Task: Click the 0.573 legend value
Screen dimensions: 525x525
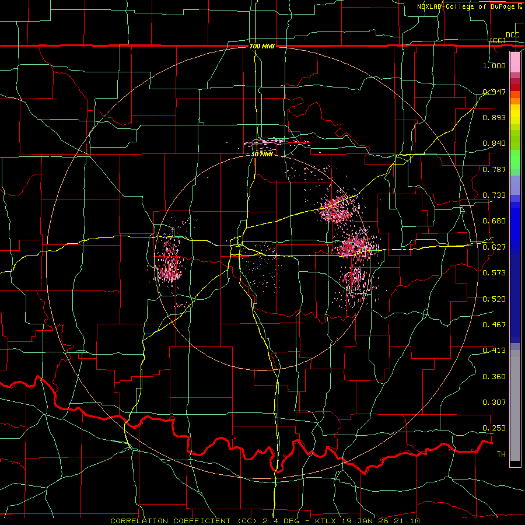Action: tap(494, 273)
